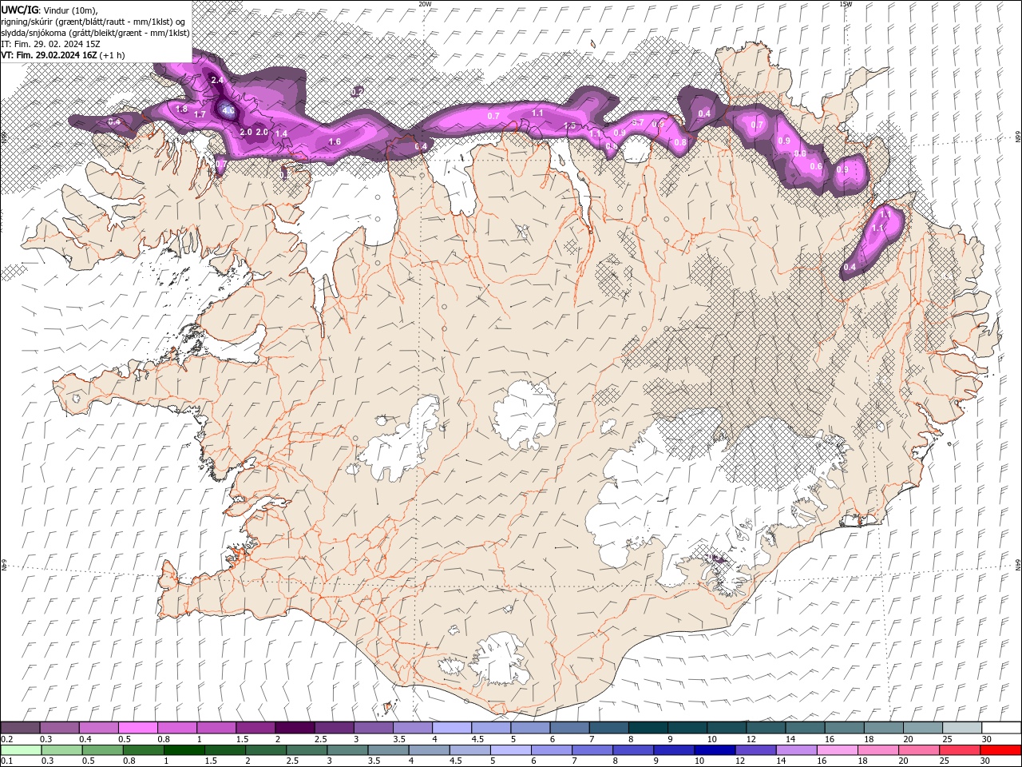Screen dimensions: 1022x767
Task: Select the 25–30 red-pink rain scale swatch
Action: tap(960, 750)
